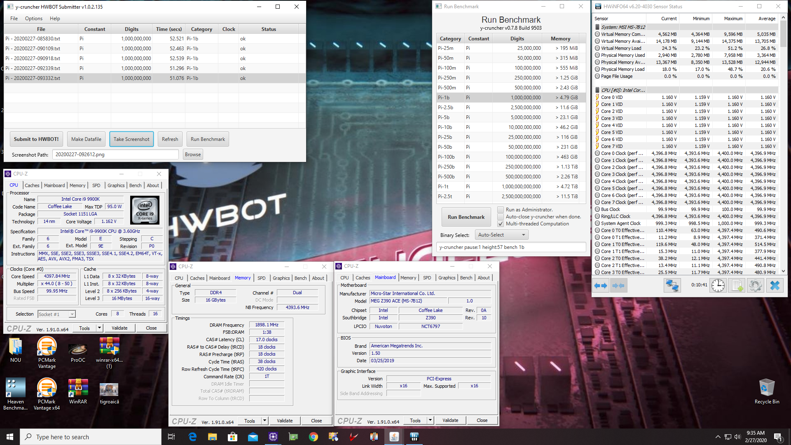Viewport: 791px width, 445px height.
Task: Switch to Bench tab in CPU-Z Mainboard window
Action: [x=466, y=278]
